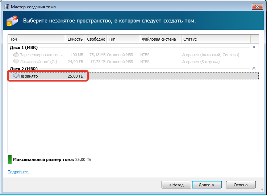Screen dimensions: 267x195
Task: Click the Диск 2 (MBR) group label
Action: click(x=24, y=69)
